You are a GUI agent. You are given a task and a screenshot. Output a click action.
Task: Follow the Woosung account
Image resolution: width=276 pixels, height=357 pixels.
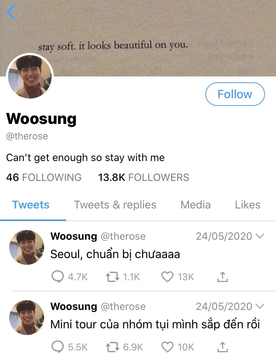point(235,94)
